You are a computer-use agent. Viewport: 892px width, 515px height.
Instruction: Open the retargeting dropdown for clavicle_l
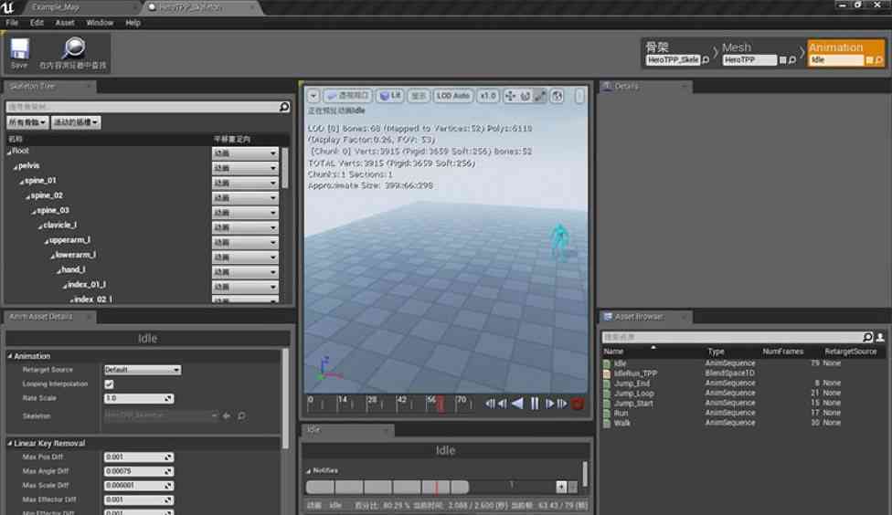pos(245,227)
